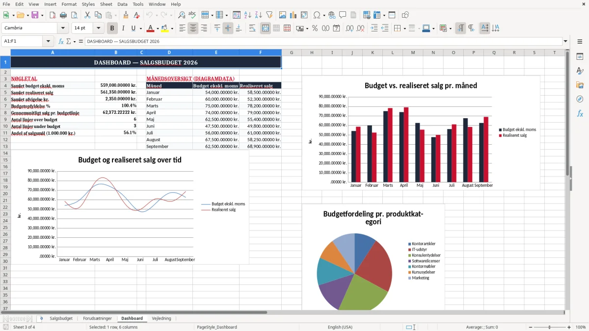Insert an image
Screen dimensions: 589x331
coord(283,15)
